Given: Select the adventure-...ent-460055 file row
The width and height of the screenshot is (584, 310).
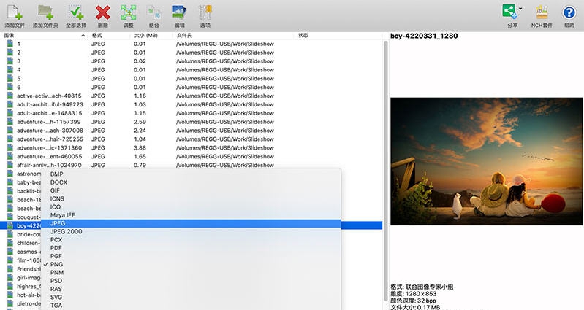Looking at the screenshot, I should (x=191, y=157).
